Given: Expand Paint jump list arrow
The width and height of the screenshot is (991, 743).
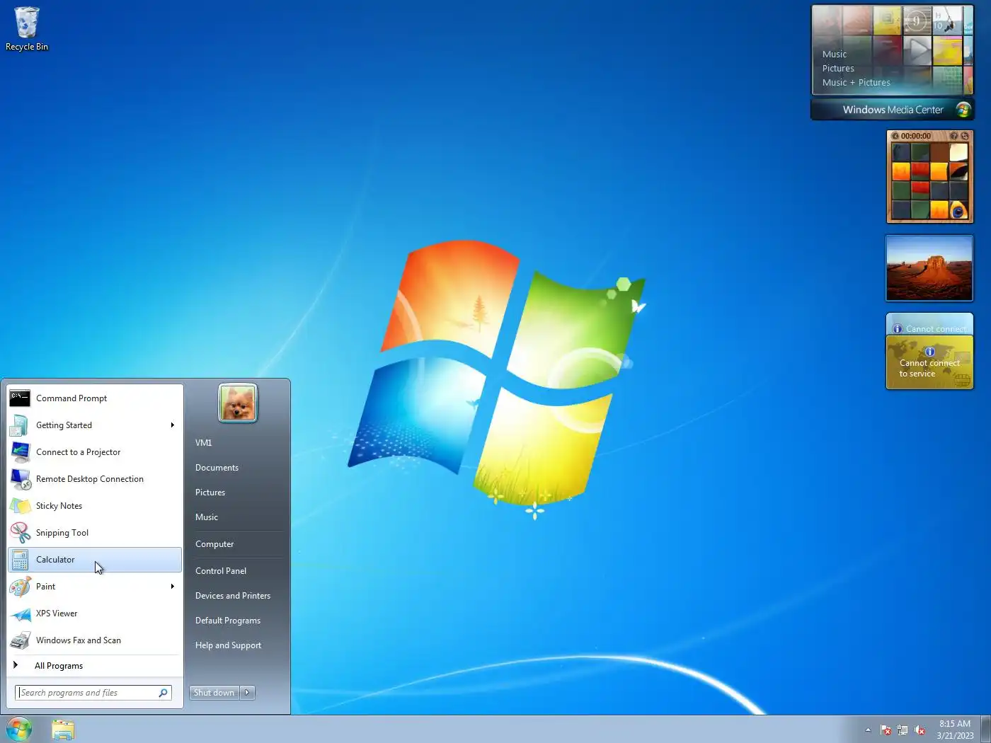Looking at the screenshot, I should [x=172, y=587].
